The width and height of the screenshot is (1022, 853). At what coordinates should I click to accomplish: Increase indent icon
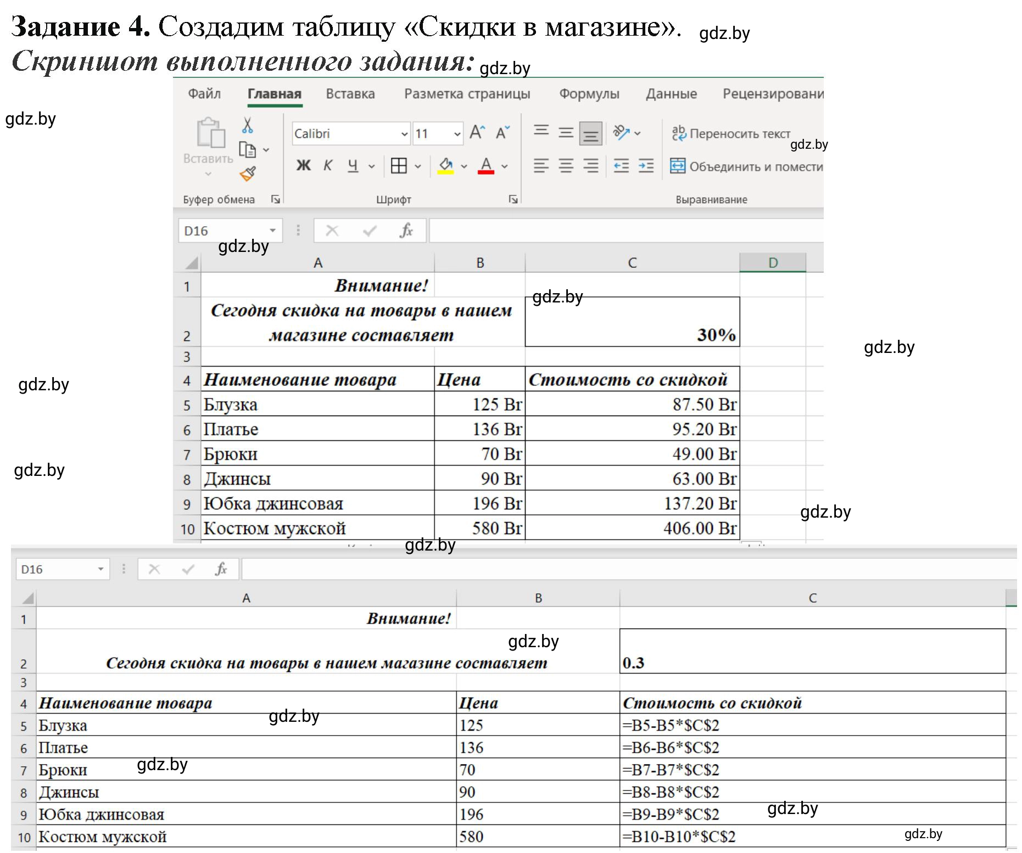(x=646, y=165)
